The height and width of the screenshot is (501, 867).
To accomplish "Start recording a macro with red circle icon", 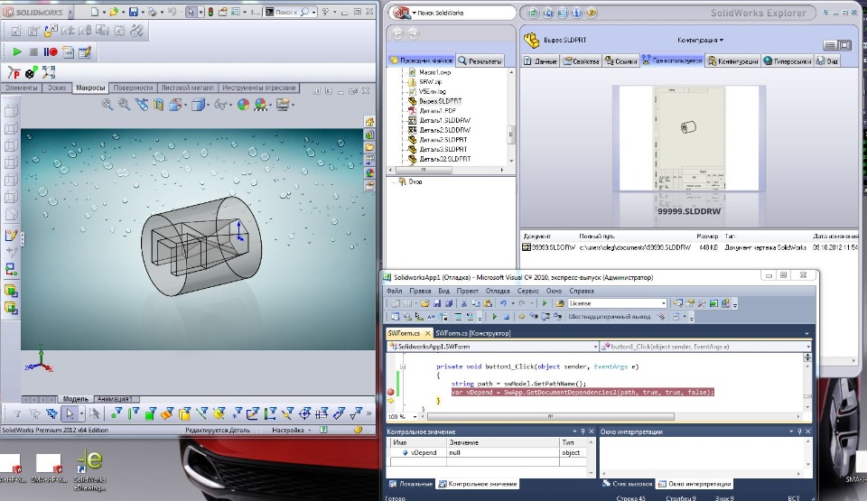I will [x=51, y=52].
